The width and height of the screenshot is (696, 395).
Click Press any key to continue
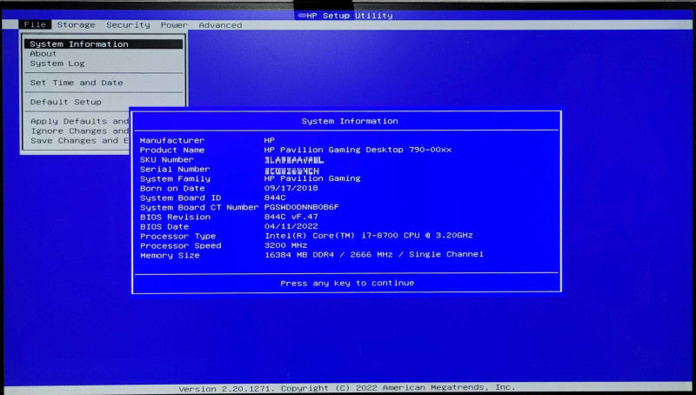347,283
